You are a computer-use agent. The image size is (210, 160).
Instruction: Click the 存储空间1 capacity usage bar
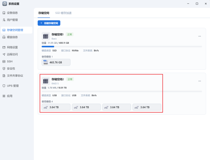pos(122,47)
